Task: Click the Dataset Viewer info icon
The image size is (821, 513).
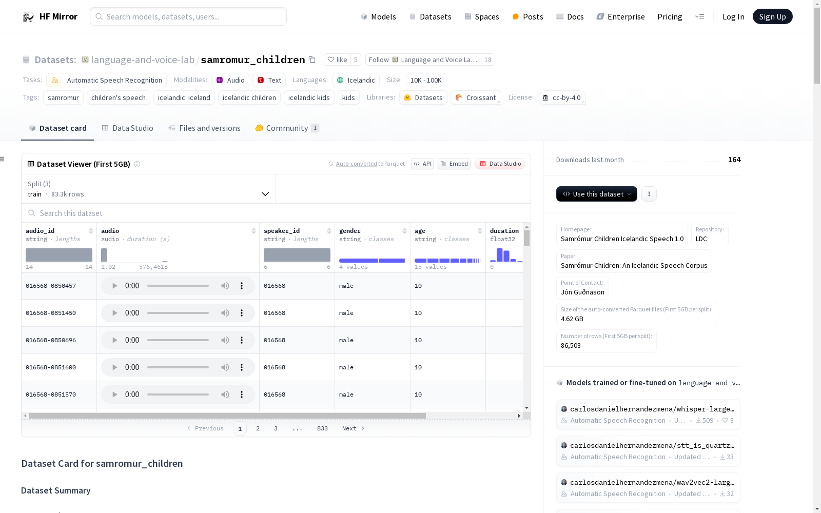Action: click(137, 164)
